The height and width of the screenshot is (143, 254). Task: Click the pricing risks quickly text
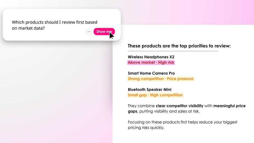pos(146,128)
